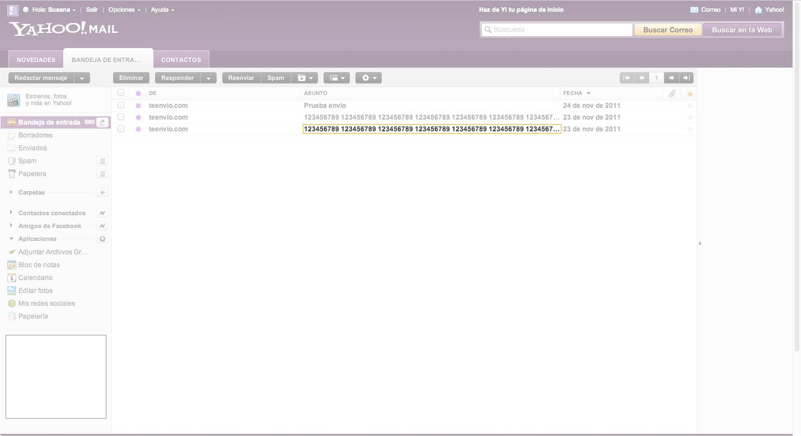The width and height of the screenshot is (801, 436).
Task: Open Enviados folder
Action: click(x=32, y=148)
